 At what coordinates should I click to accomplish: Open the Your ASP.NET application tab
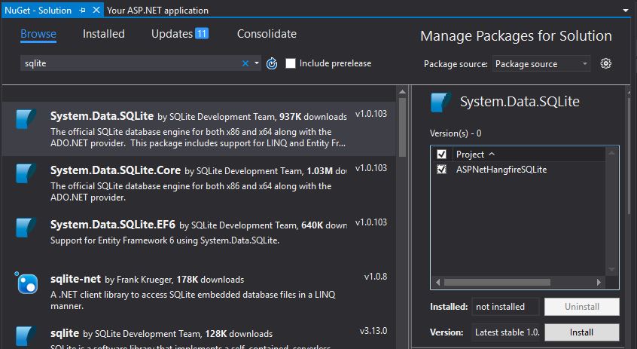(x=157, y=10)
